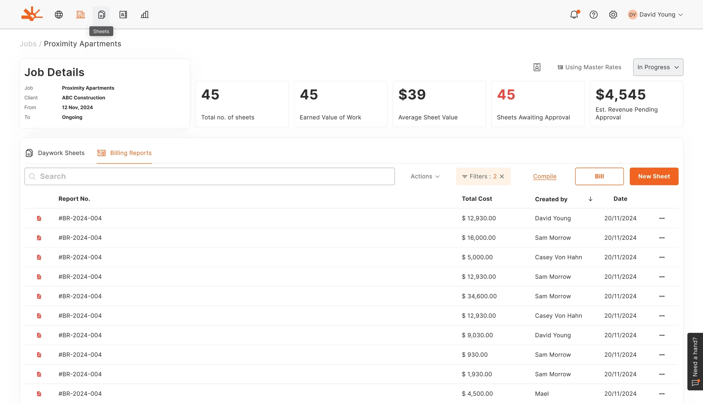The image size is (703, 403).
Task: Click the Total Cost column header
Action: [x=477, y=199]
